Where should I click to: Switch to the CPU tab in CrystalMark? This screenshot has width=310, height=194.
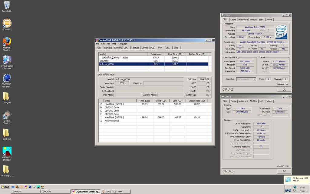126,48
